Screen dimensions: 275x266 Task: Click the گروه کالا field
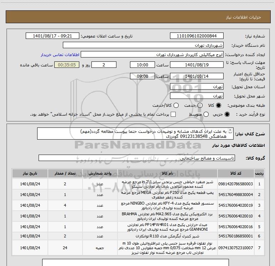pyautogui.click(x=137, y=158)
